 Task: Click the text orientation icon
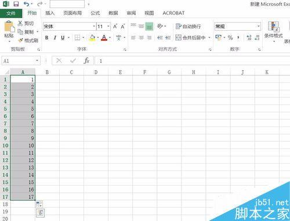click(x=160, y=26)
